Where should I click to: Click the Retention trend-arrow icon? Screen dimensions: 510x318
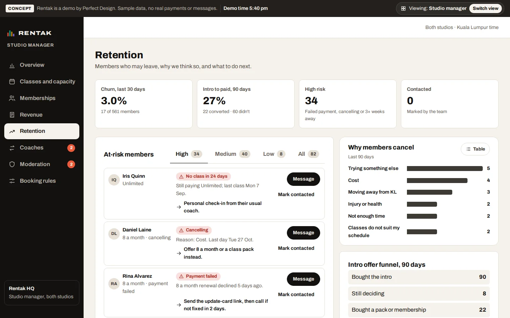12,131
